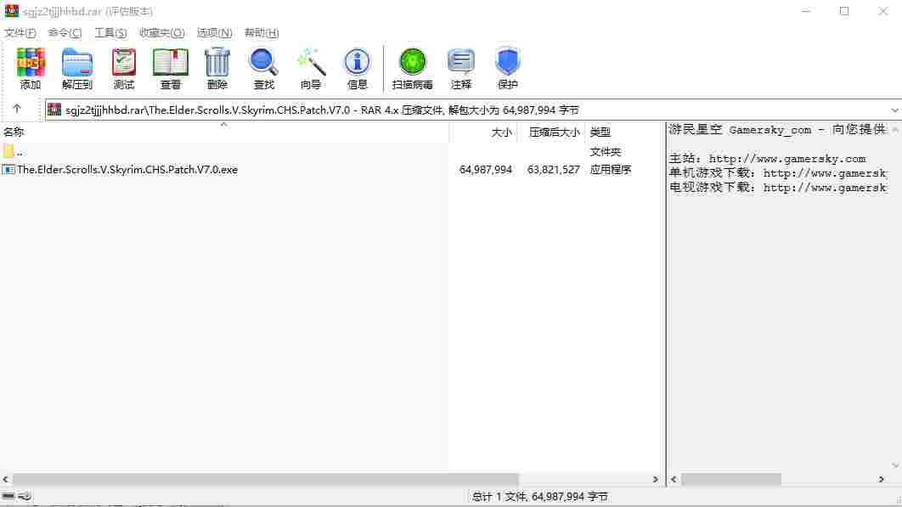Open the 工具(S) menu

coord(110,33)
